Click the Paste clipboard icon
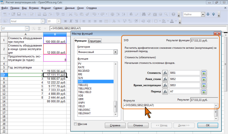Image resolution: width=228 pixels, height=134 pixels. (x=82, y=14)
